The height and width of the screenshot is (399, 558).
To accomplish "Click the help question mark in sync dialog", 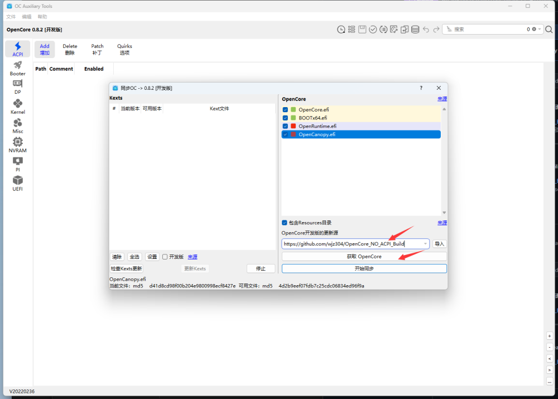I will click(421, 88).
